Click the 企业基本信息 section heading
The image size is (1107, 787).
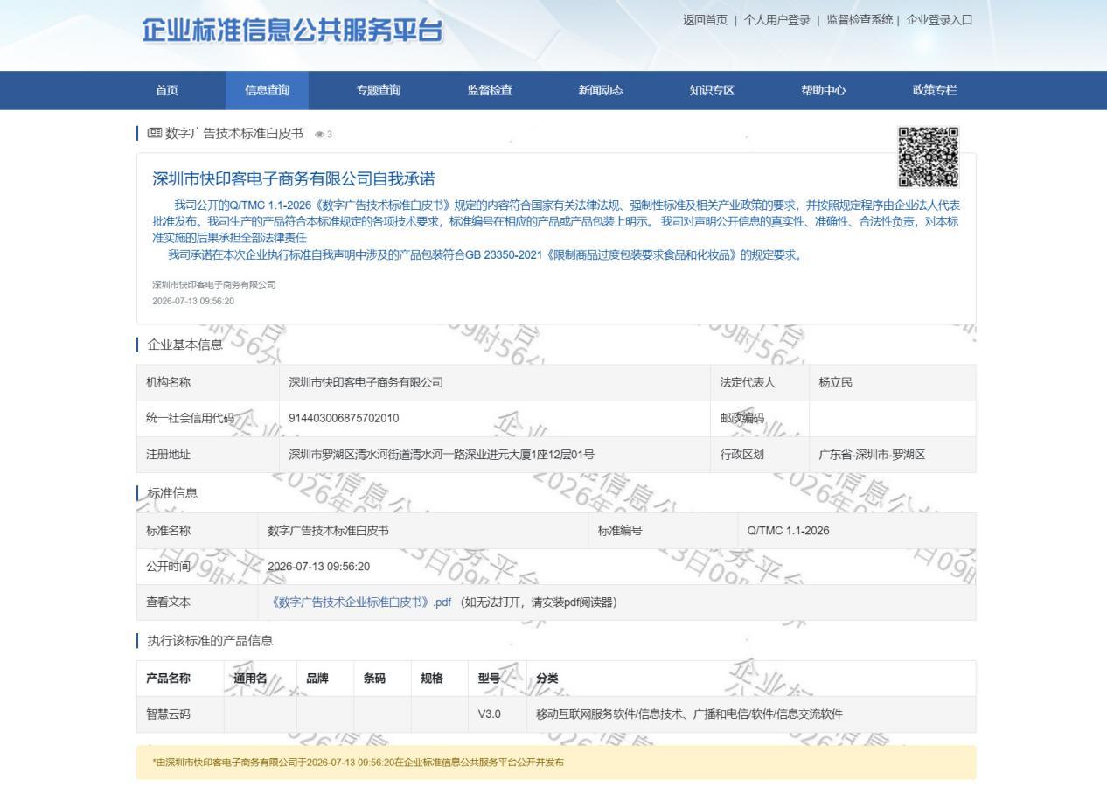click(x=185, y=345)
